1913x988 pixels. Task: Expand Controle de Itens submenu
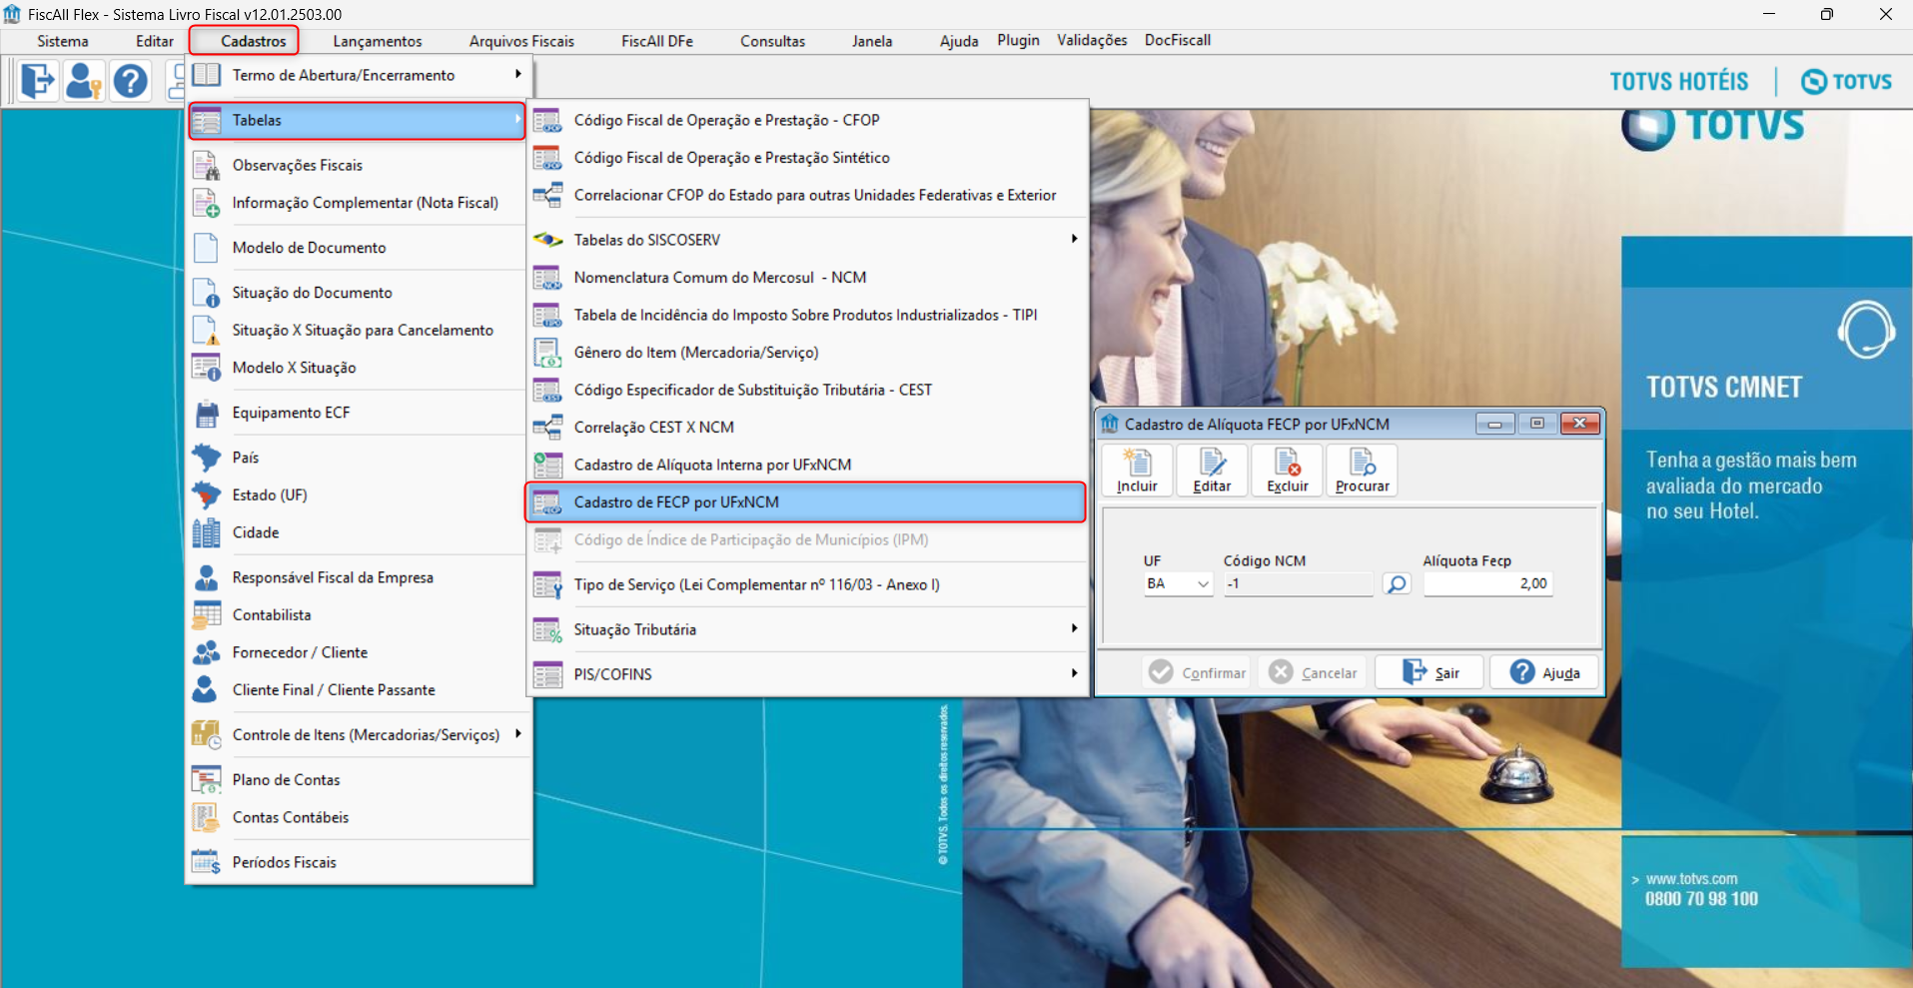(x=366, y=734)
